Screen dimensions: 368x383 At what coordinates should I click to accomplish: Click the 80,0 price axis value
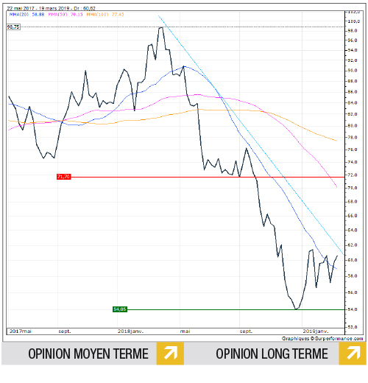click(x=353, y=125)
